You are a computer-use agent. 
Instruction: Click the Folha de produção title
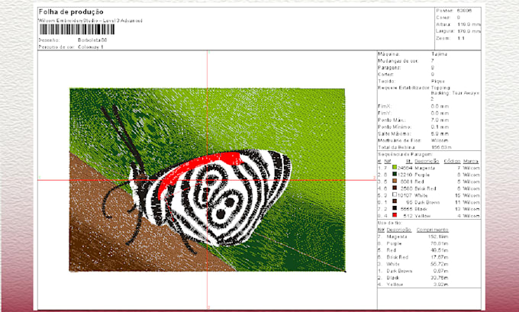71,12
